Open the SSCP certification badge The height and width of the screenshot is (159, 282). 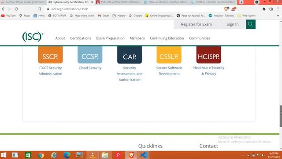[50, 55]
